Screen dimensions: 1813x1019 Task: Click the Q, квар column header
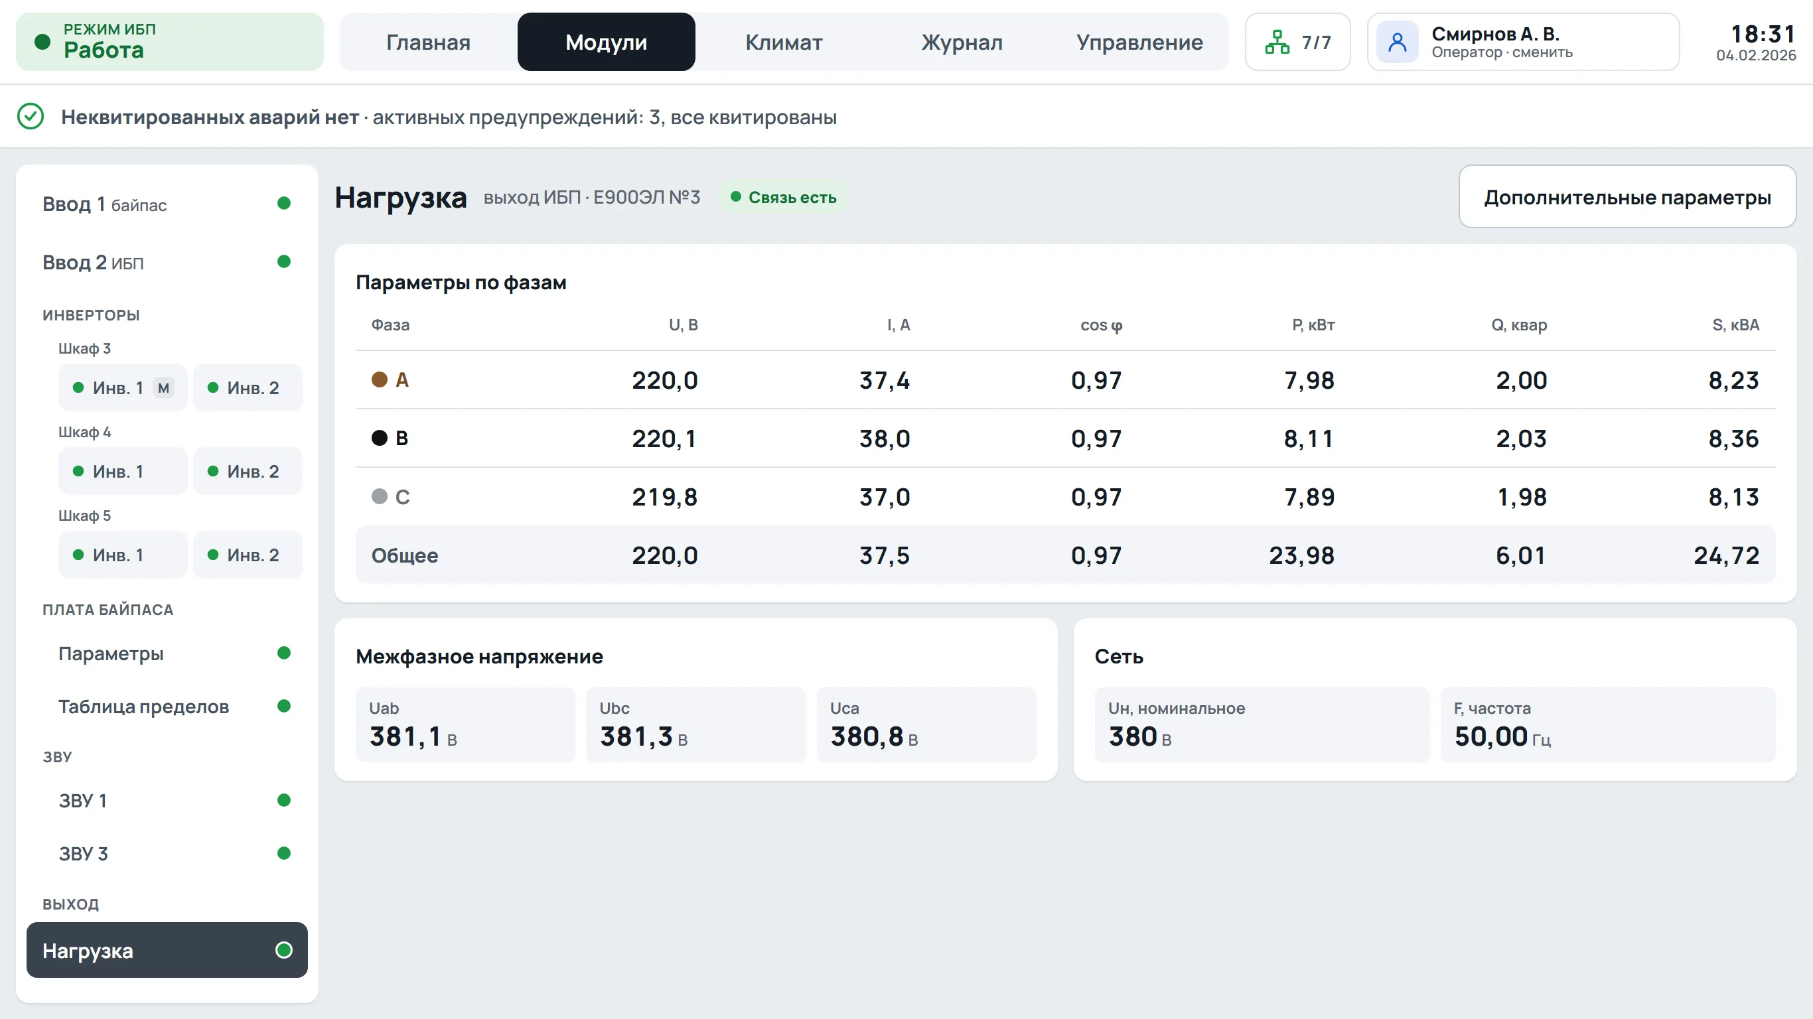pyautogui.click(x=1519, y=325)
